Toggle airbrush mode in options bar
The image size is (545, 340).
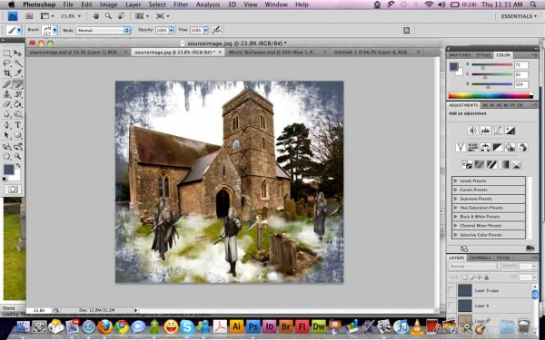click(x=216, y=30)
